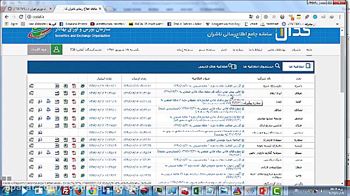
Task: Click the ارتباط با ما menu item
Action: click(x=255, y=50)
